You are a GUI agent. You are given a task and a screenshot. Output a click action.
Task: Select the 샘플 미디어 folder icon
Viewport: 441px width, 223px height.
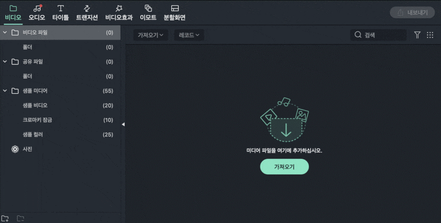[15, 91]
